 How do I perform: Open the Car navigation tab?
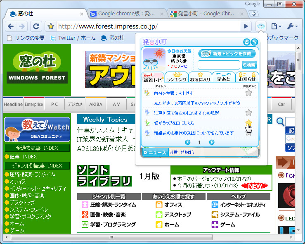tap(281, 105)
